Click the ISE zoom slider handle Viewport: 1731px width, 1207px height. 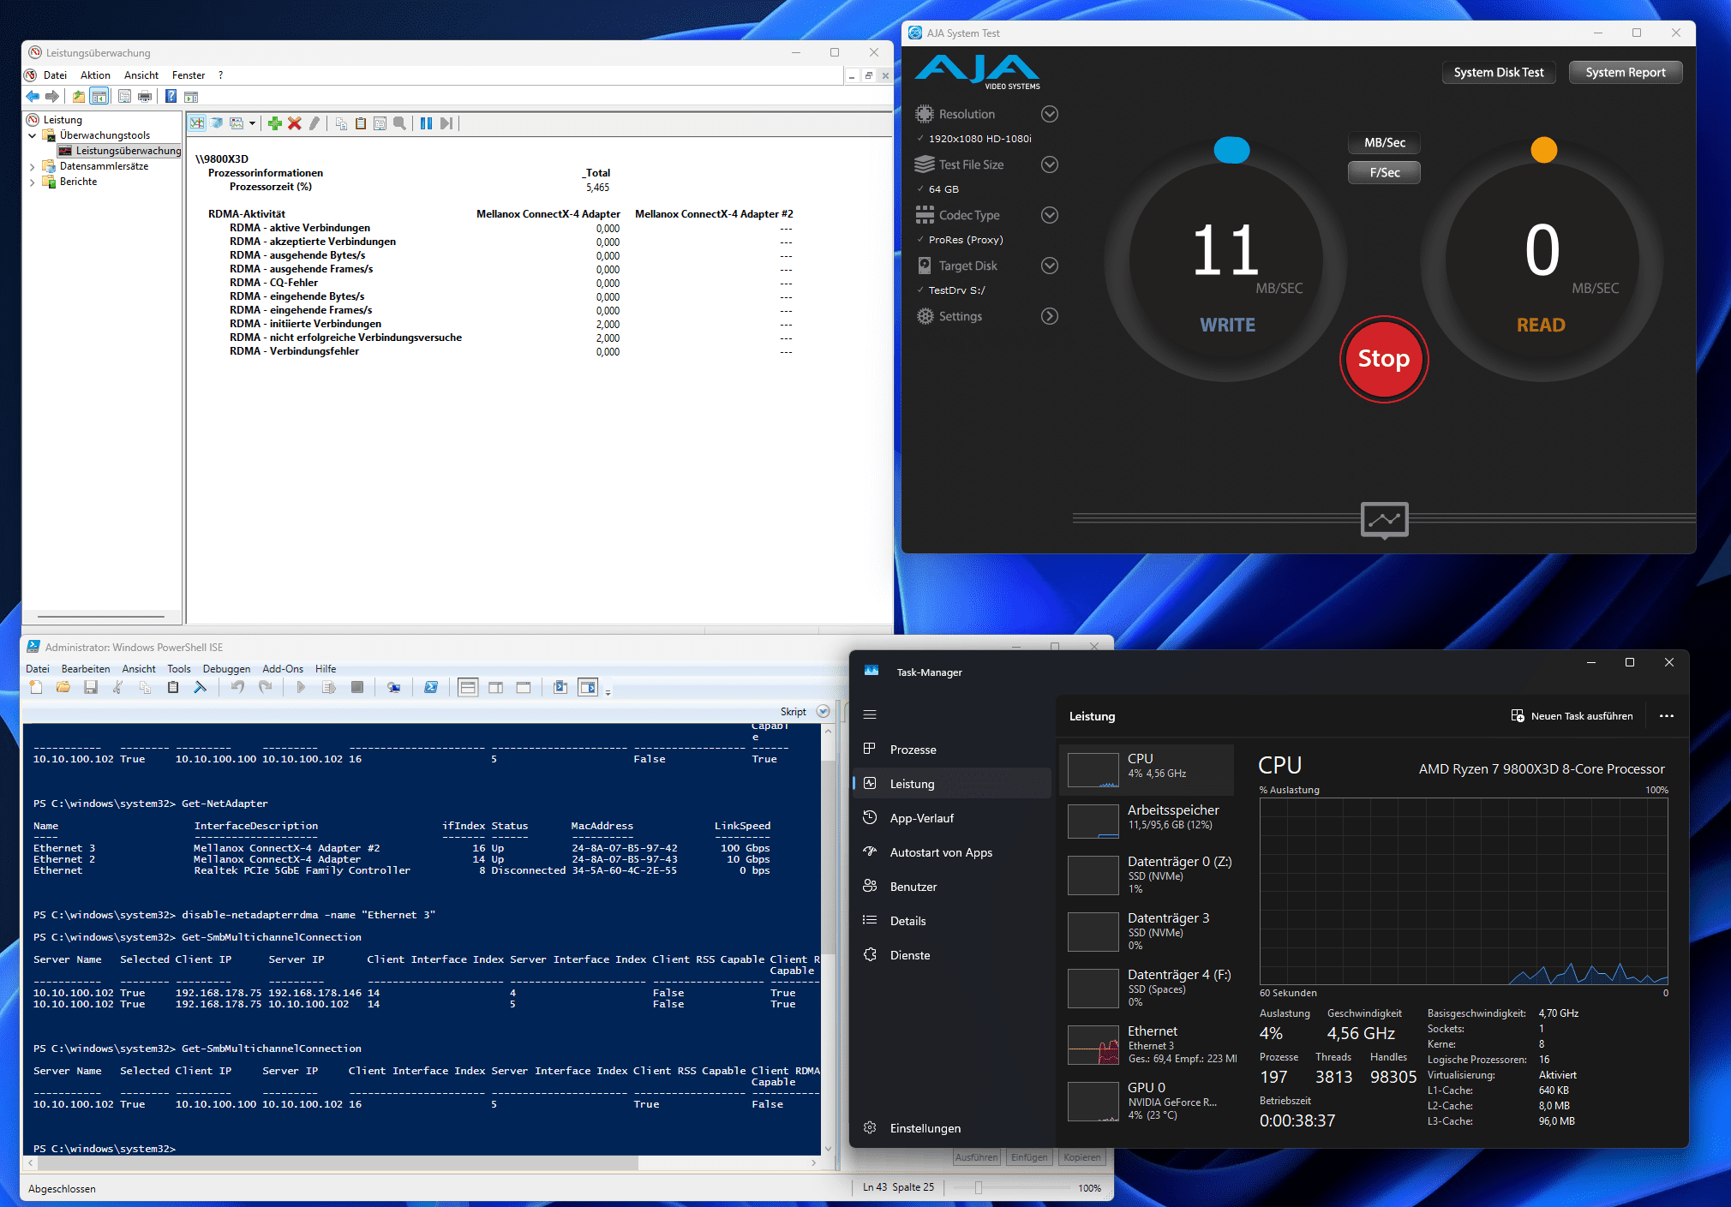(x=978, y=1188)
